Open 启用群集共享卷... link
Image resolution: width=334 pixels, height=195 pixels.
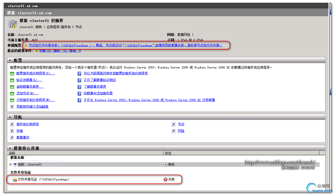pyautogui.click(x=30, y=87)
